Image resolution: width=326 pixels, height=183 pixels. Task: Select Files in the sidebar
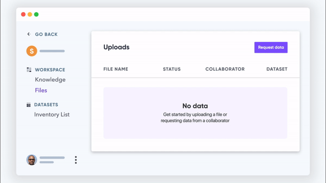point(41,90)
